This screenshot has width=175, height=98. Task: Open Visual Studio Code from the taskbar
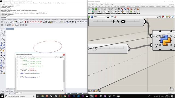[78, 96]
